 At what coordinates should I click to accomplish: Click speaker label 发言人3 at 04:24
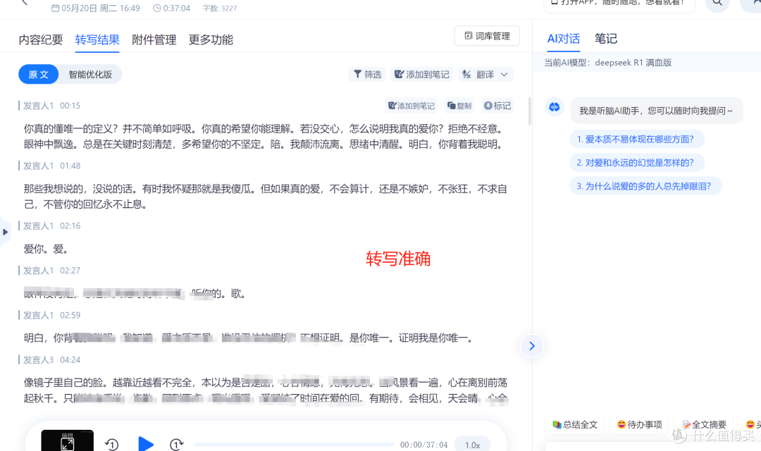coord(38,359)
